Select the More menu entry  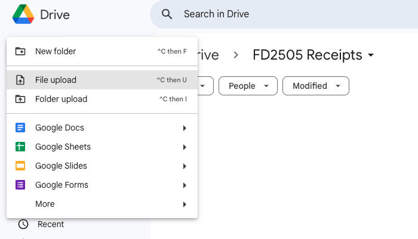click(45, 204)
